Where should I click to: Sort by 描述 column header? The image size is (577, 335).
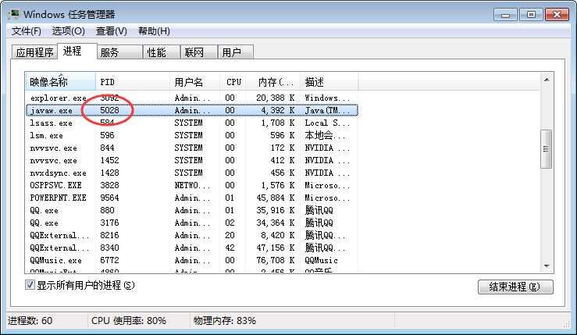pyautogui.click(x=329, y=82)
